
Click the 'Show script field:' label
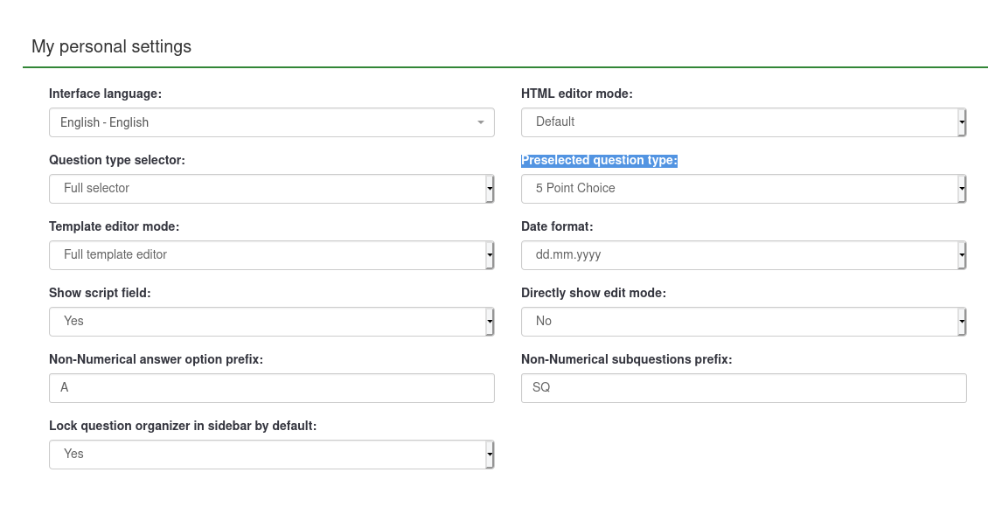point(100,293)
